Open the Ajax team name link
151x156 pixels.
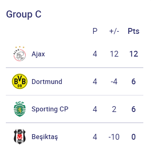(x=38, y=54)
